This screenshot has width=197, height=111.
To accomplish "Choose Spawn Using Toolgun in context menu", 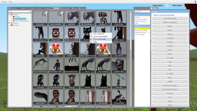I will (101, 39).
